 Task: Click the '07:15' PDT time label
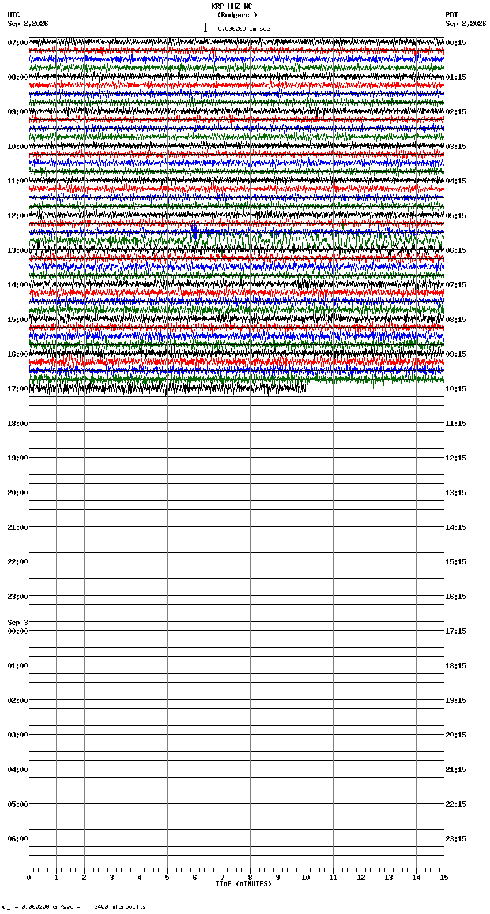coord(456,285)
